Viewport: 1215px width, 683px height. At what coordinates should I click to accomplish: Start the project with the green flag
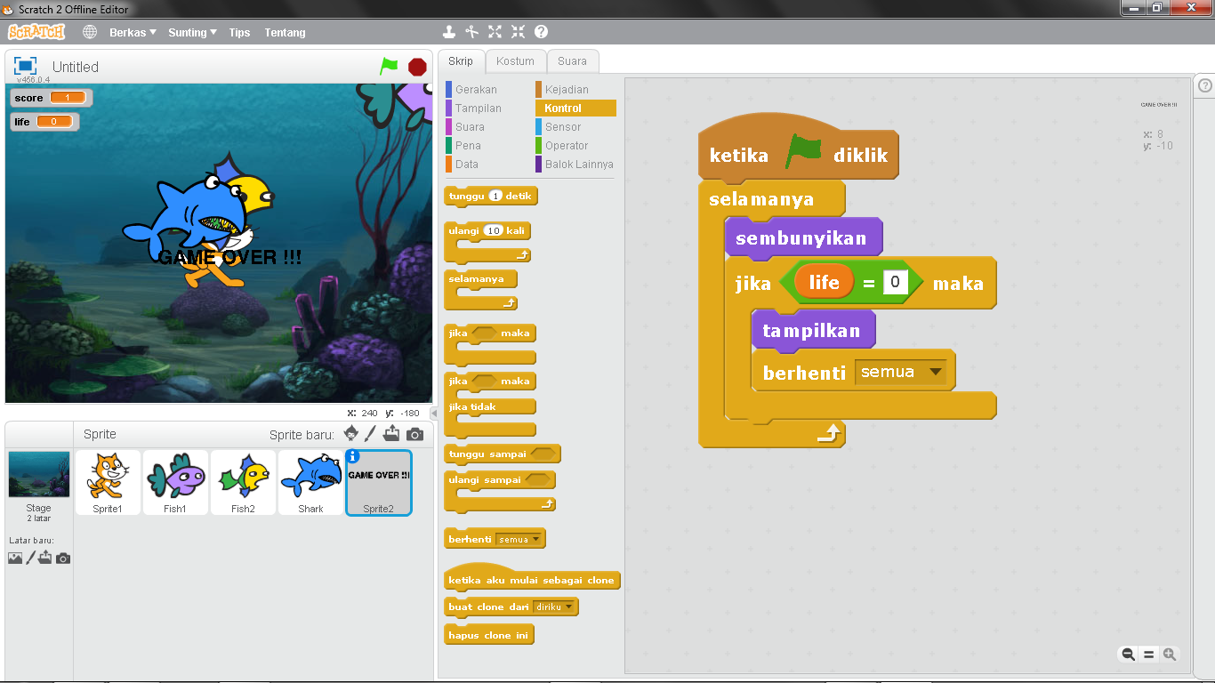point(386,66)
